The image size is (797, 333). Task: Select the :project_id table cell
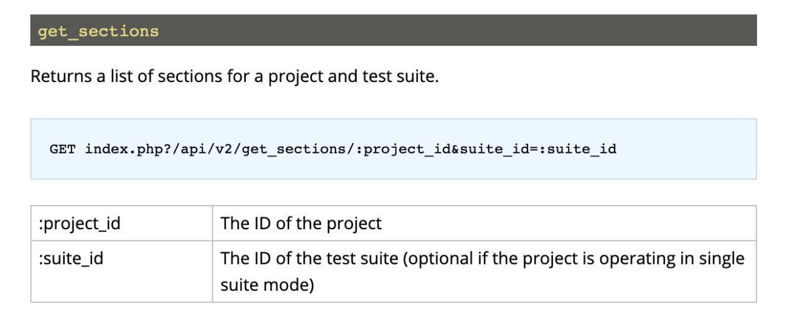click(x=121, y=223)
